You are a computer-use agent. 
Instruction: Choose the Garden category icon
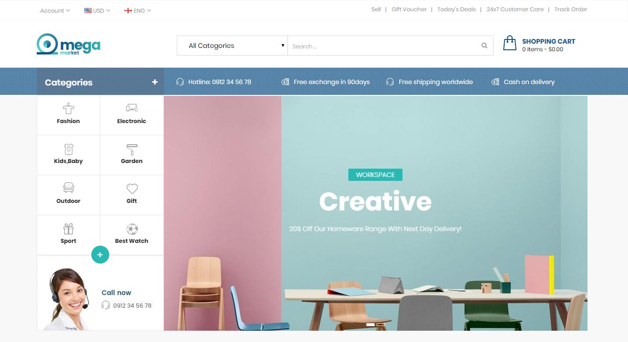point(132,149)
